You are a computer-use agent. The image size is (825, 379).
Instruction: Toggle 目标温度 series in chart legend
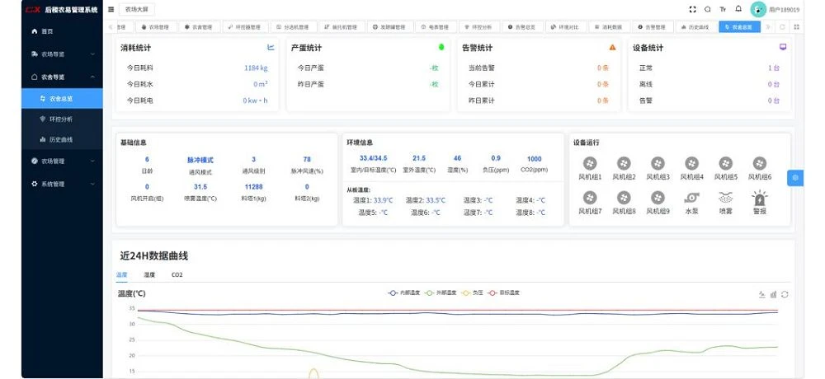[503, 292]
